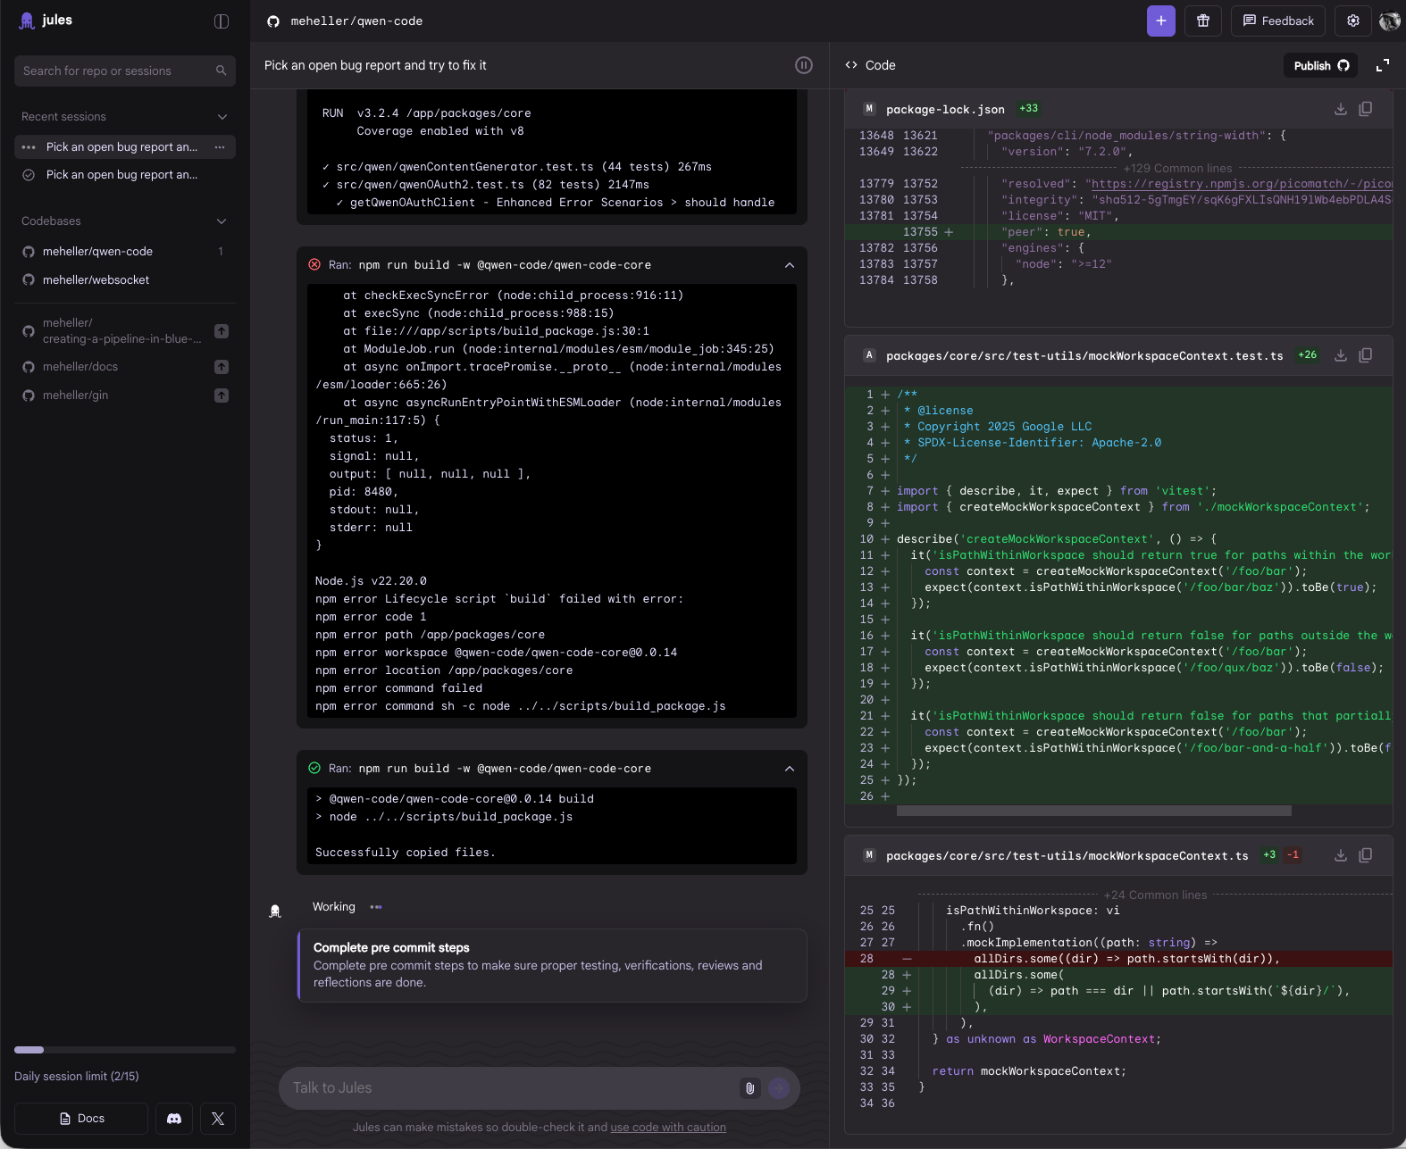The height and width of the screenshot is (1149, 1406).
Task: Click the Publish button
Action: 1321,66
